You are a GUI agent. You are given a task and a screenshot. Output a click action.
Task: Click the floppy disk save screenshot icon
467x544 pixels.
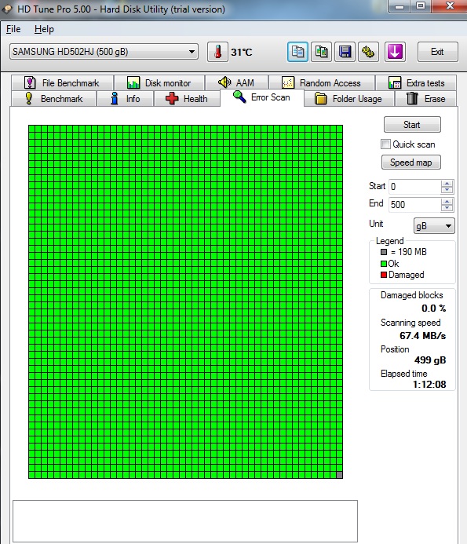click(x=345, y=52)
